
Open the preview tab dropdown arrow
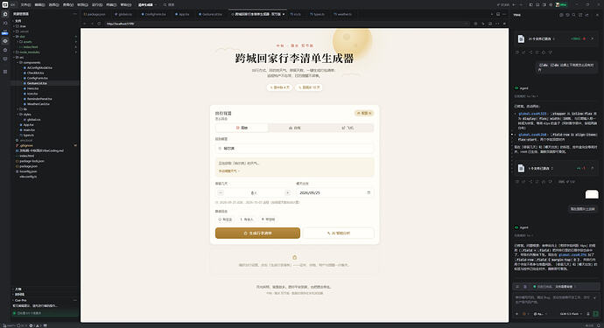[x=284, y=14]
